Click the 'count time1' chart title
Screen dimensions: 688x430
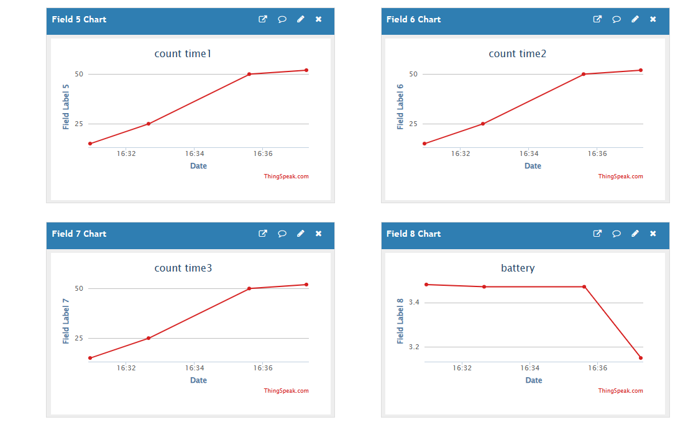click(x=183, y=53)
